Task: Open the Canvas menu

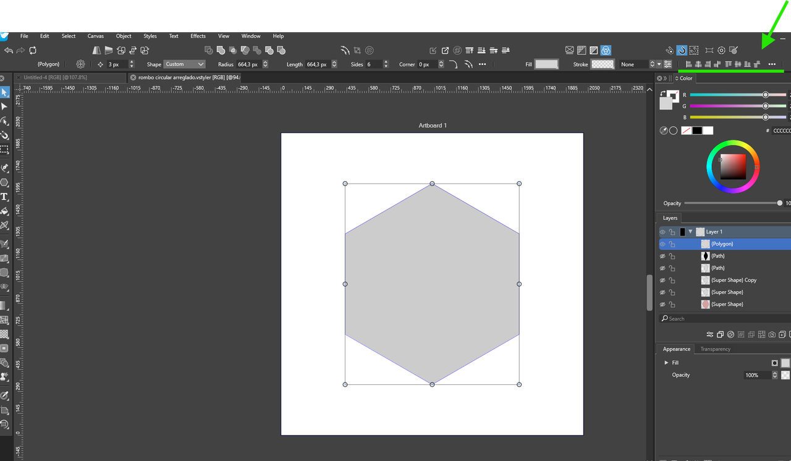Action: [x=96, y=36]
